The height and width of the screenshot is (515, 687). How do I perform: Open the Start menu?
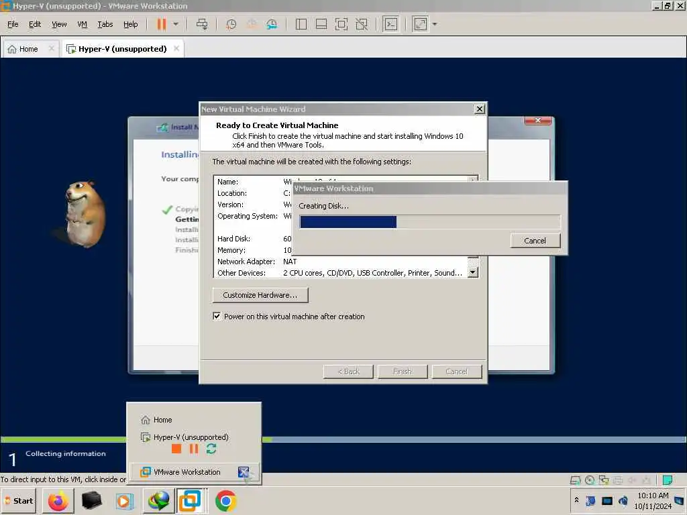coord(19,501)
